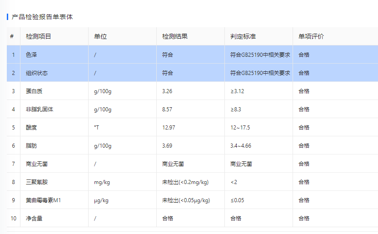Click the # column header

12,36
